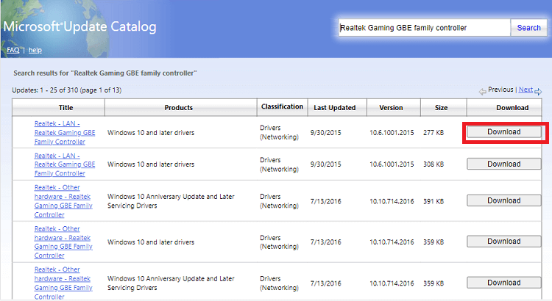Viewport: 552px width, 301px height.
Task: Focus the catalog search text box
Action: click(423, 28)
